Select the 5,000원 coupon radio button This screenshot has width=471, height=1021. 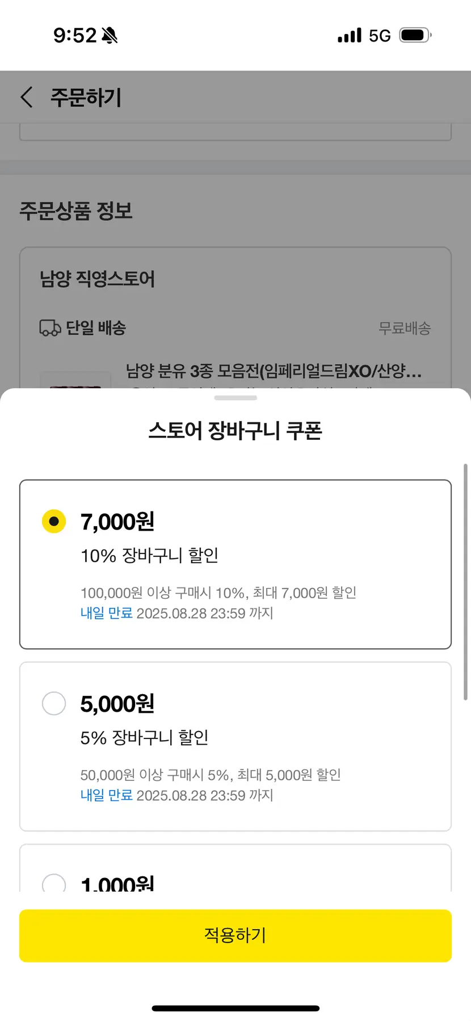54,703
